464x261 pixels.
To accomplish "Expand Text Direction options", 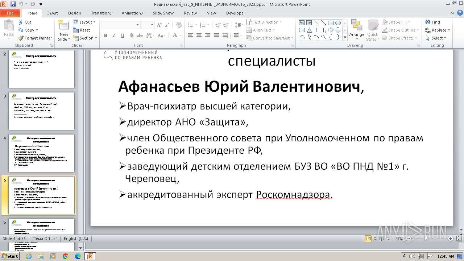I will [x=264, y=22].
